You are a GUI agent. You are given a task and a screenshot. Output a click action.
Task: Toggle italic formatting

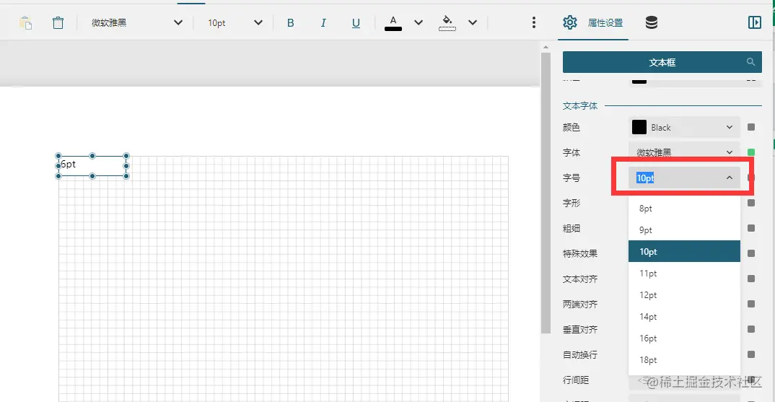(323, 23)
